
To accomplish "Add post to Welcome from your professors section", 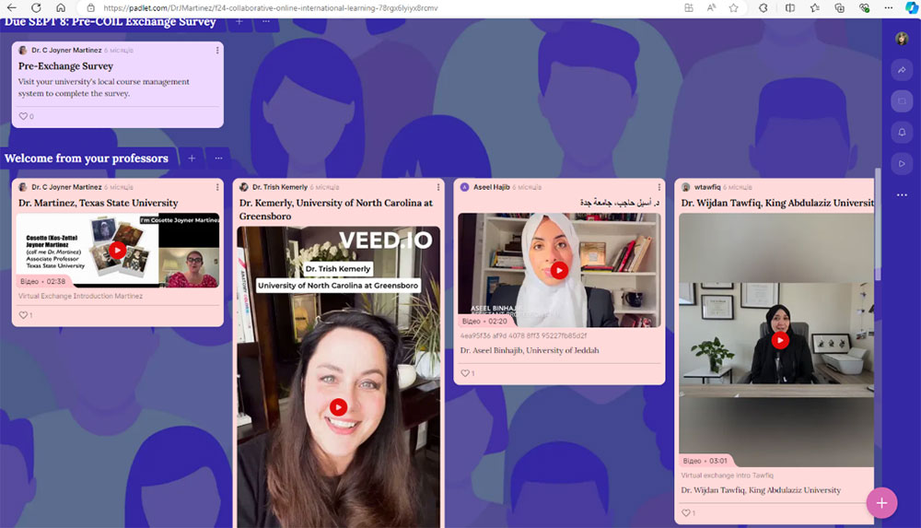I will pos(192,158).
